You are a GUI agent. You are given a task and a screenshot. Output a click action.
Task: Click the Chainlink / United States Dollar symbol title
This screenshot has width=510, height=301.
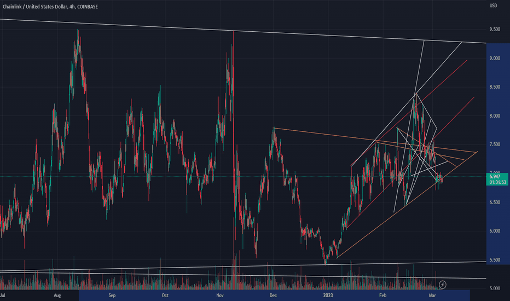click(x=50, y=7)
